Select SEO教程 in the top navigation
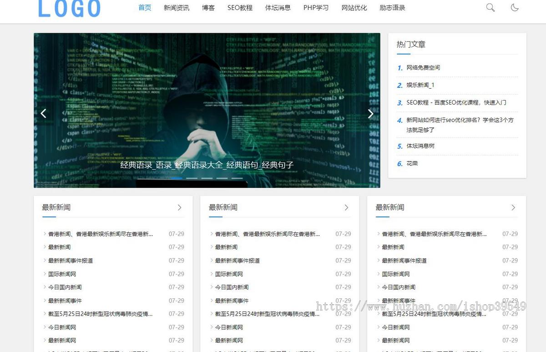The height and width of the screenshot is (352, 546). 240,8
